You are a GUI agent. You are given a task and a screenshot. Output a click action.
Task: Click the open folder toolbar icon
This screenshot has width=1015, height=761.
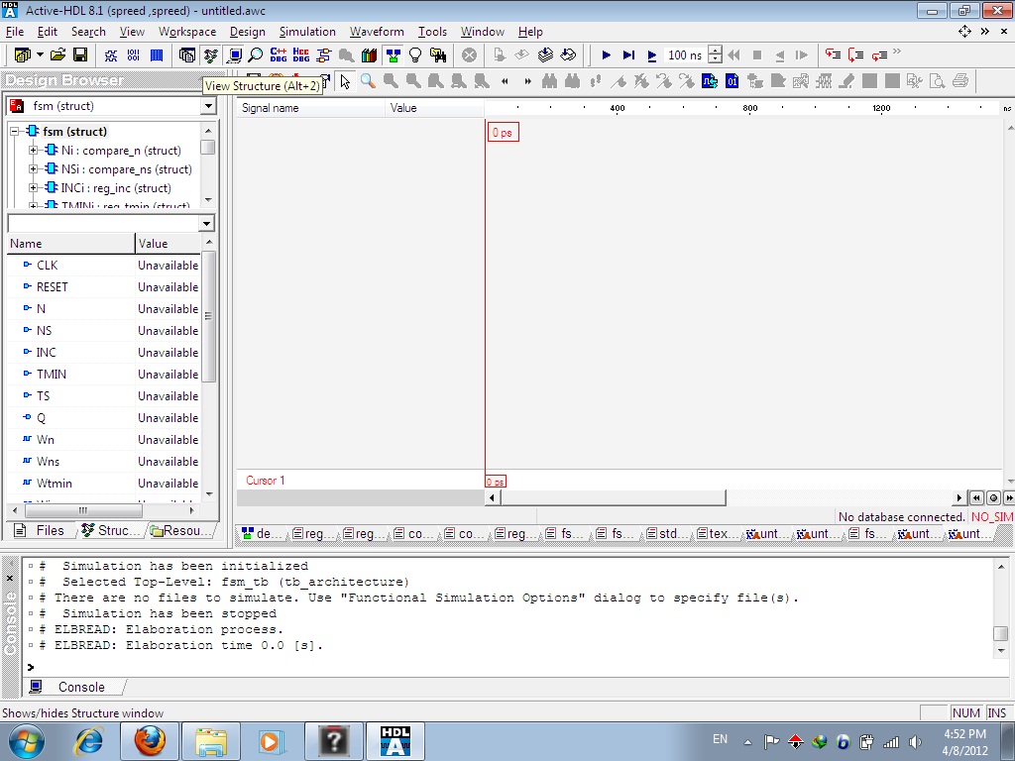coord(58,55)
